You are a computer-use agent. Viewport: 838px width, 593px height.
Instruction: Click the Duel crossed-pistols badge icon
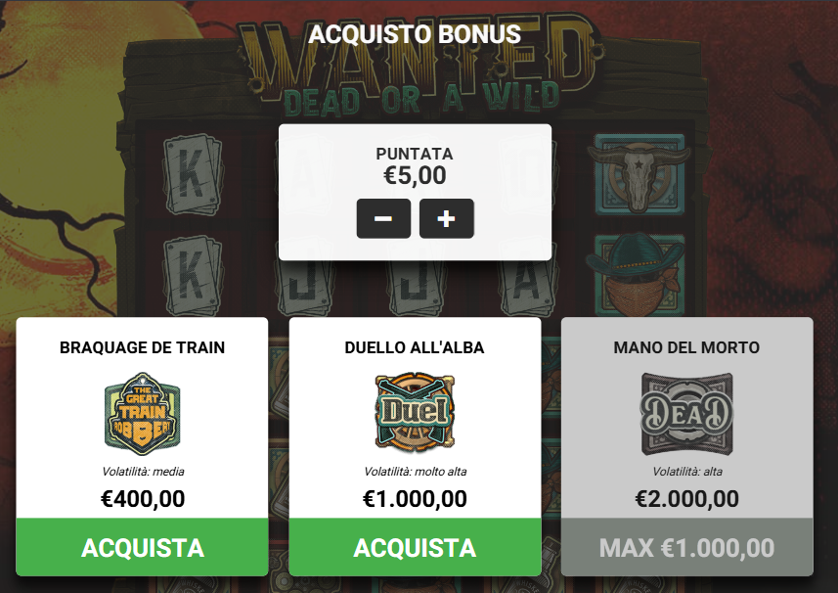[x=415, y=412]
